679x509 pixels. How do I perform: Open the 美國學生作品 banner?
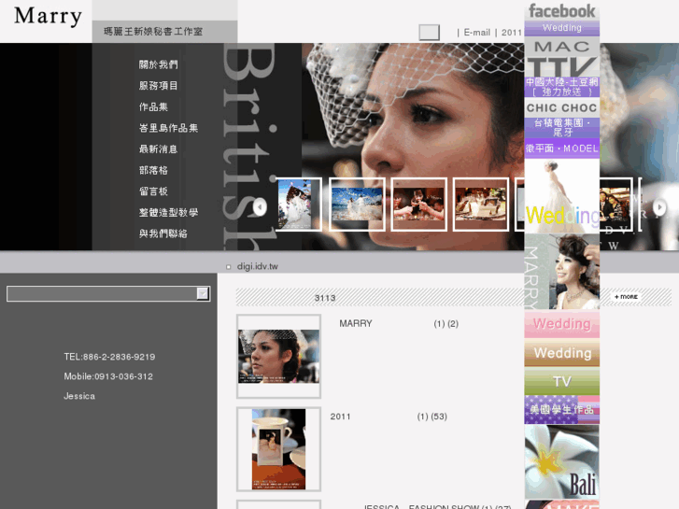tap(561, 409)
